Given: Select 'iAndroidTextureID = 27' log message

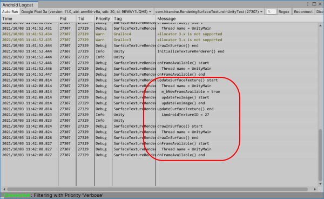Looking at the screenshot, I should (185, 115).
